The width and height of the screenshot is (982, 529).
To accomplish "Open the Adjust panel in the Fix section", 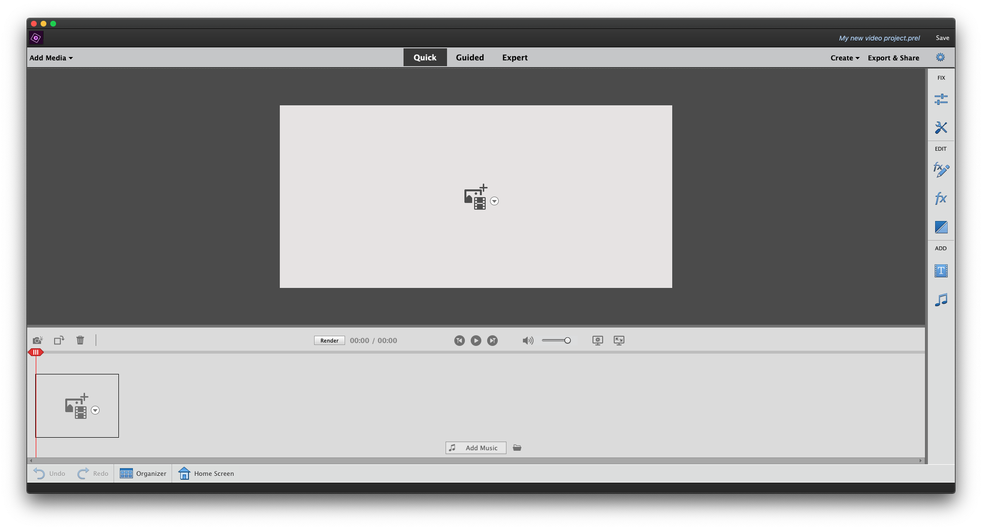I will [940, 99].
